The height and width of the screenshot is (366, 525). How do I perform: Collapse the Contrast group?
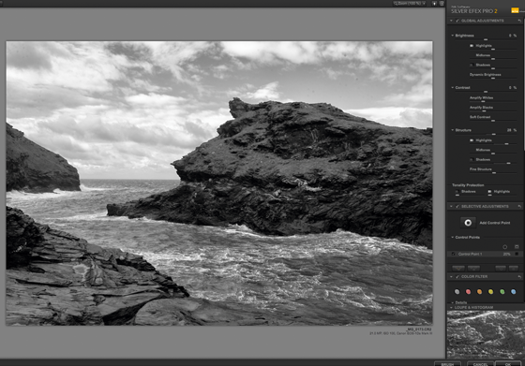pyautogui.click(x=452, y=88)
